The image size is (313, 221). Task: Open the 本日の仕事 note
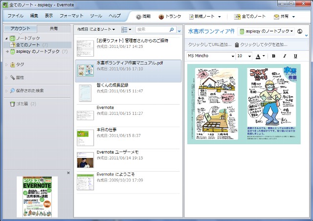pyautogui.click(x=128, y=138)
